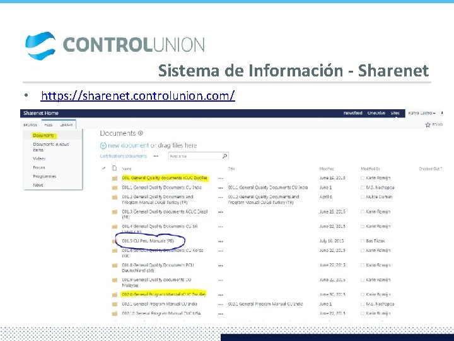Sort by the Modified column header
Viewport: 454px width, 341px height.
tap(327, 169)
